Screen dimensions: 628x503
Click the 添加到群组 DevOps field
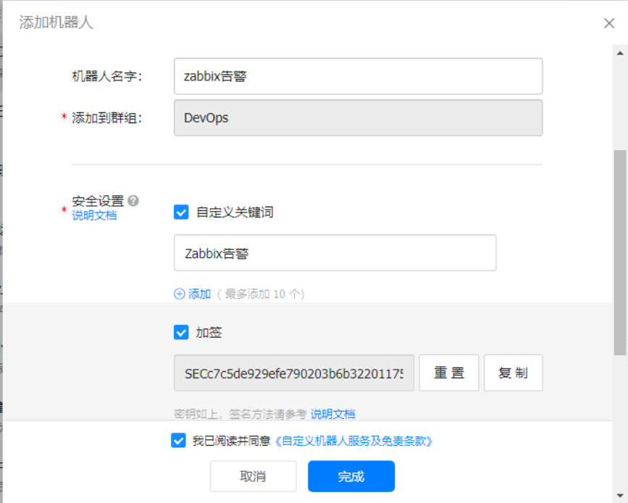[x=358, y=118]
